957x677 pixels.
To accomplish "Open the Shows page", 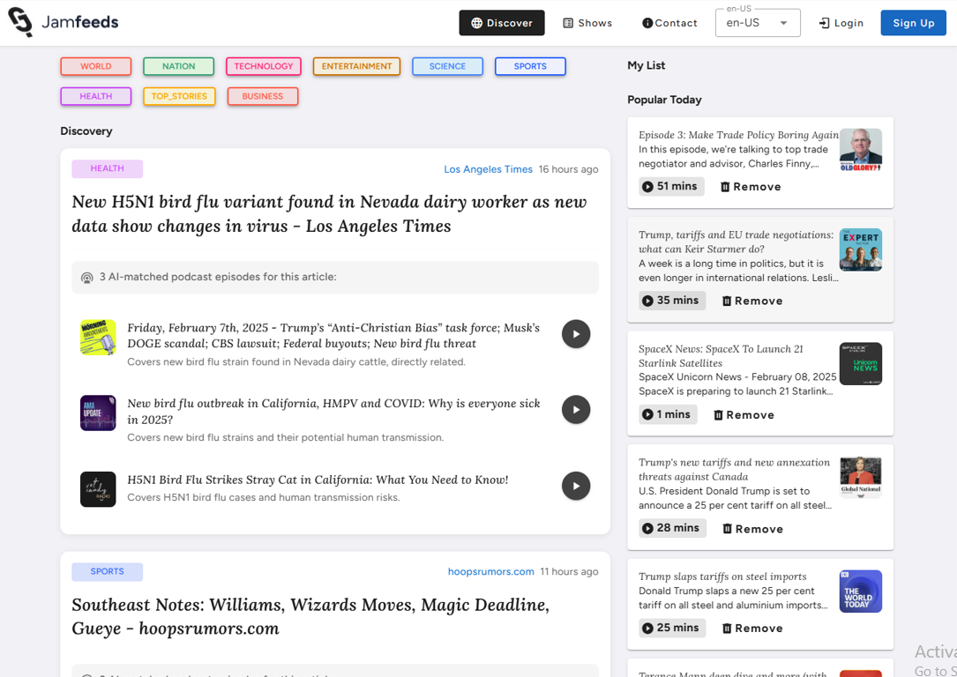I will [587, 23].
